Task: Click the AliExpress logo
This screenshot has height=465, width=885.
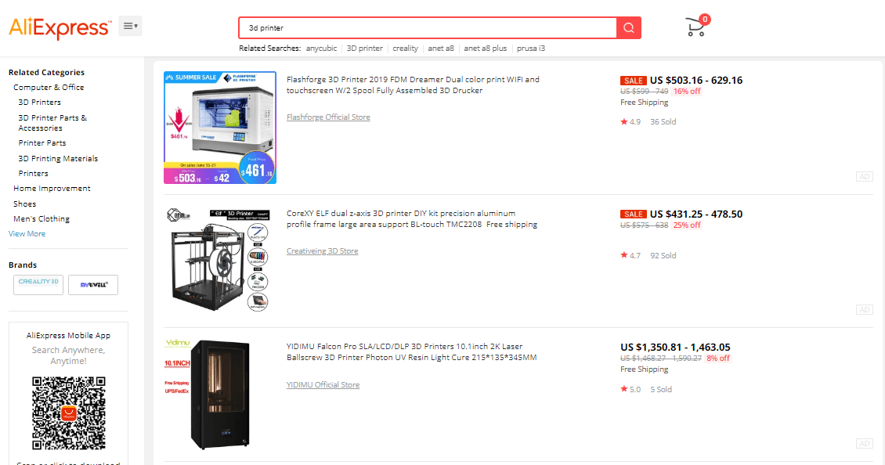Action: click(x=60, y=27)
